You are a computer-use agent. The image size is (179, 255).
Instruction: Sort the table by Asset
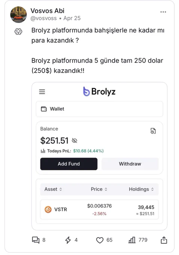[53, 189]
